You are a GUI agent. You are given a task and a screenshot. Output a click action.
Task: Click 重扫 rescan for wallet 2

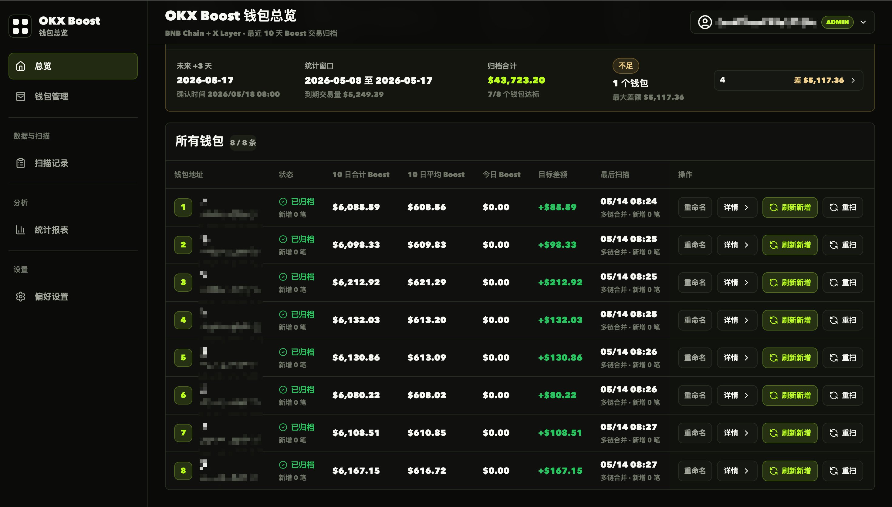point(843,245)
